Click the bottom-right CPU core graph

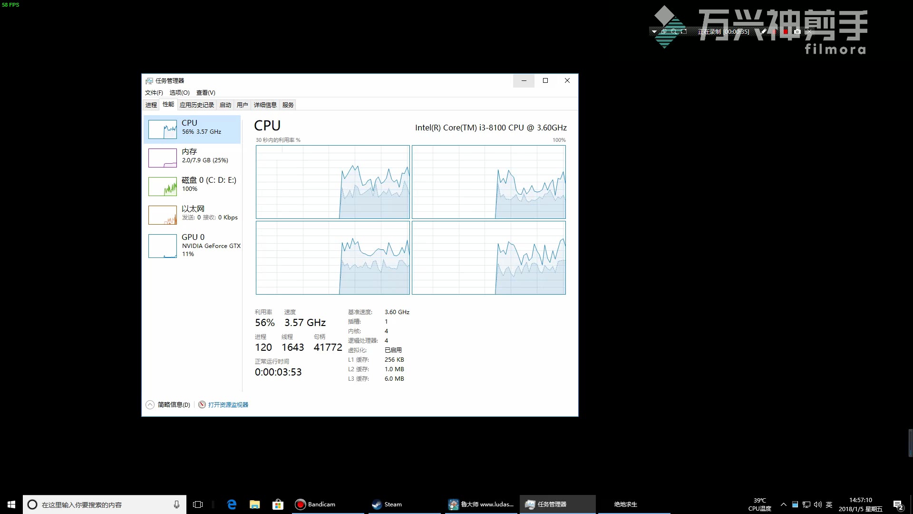coord(489,257)
